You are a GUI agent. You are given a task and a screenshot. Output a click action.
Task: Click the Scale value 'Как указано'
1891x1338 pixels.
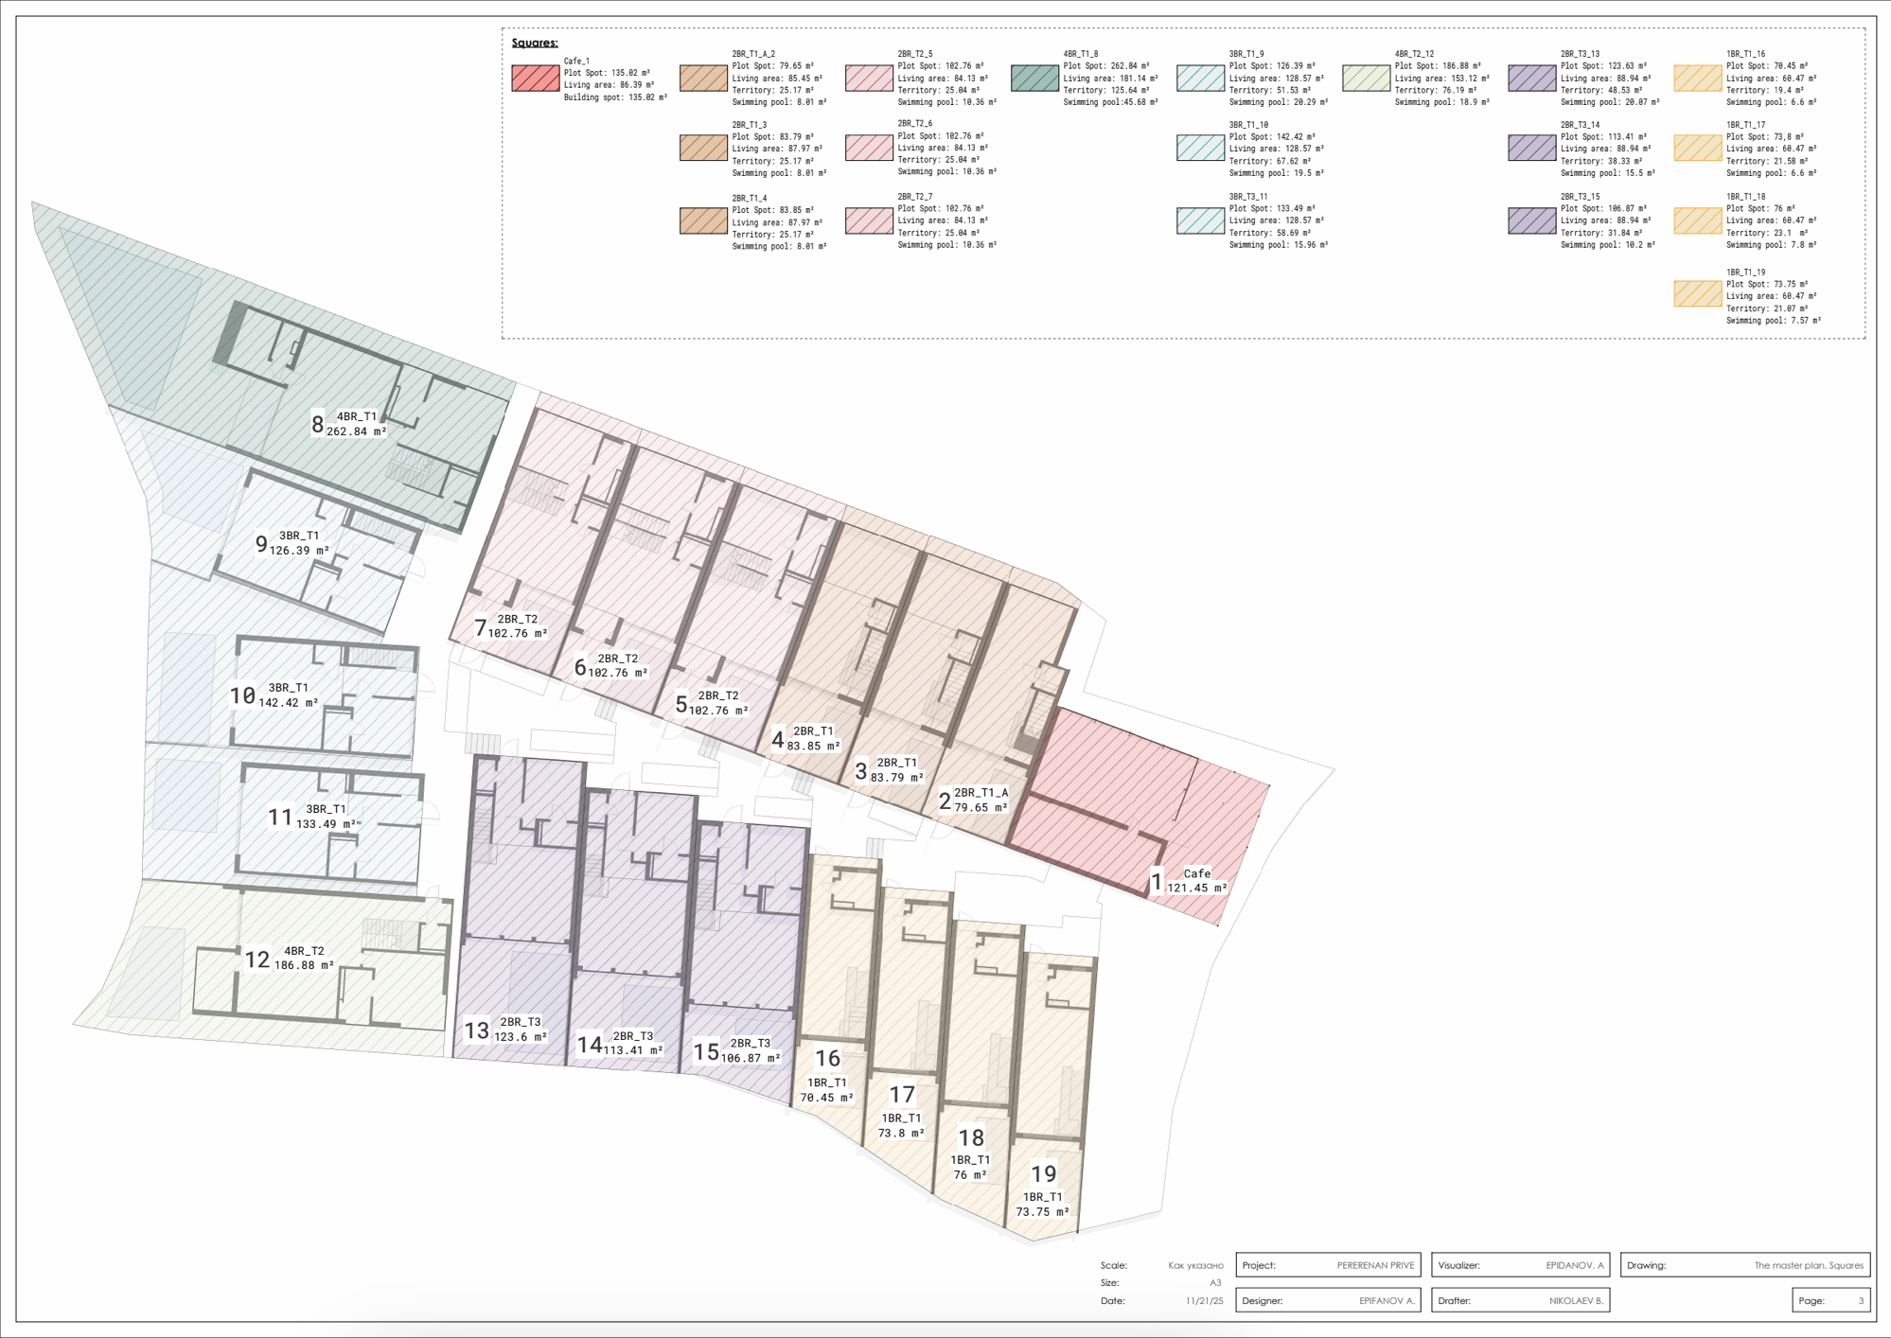pyautogui.click(x=1195, y=1266)
